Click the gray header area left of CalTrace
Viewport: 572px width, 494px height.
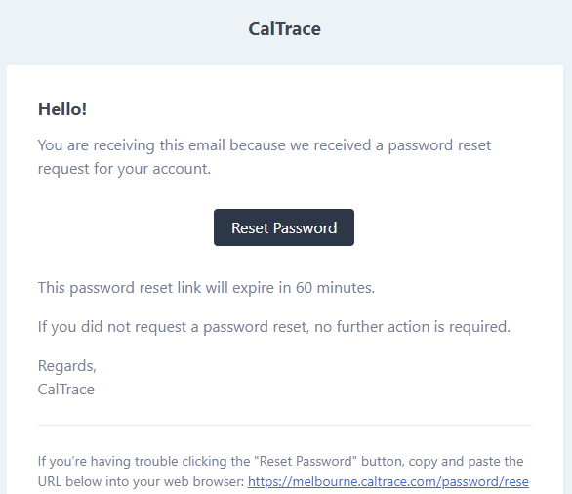(124, 31)
